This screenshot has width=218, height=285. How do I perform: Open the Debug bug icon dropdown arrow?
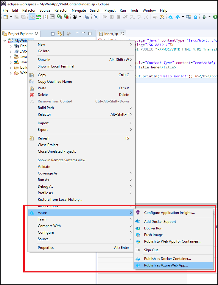[209, 17]
